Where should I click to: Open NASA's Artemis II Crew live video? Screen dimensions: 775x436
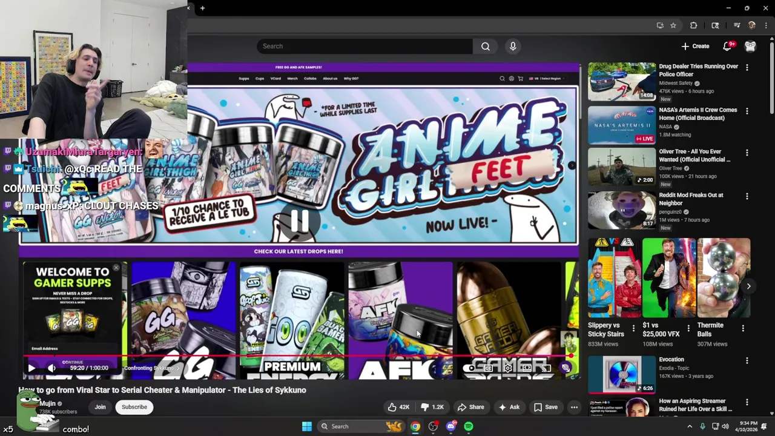621,125
